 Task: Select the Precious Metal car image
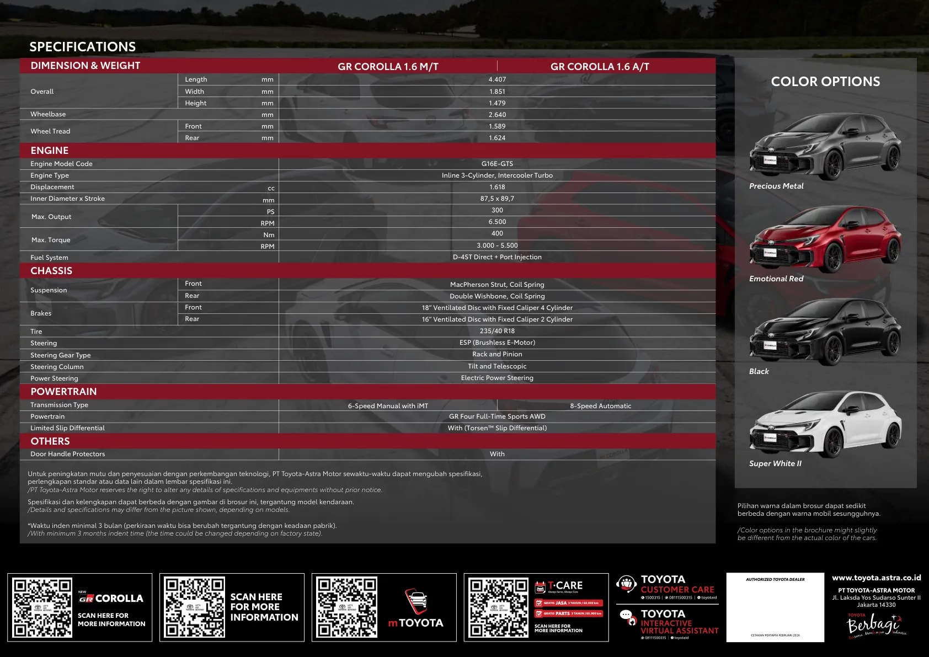click(825, 146)
